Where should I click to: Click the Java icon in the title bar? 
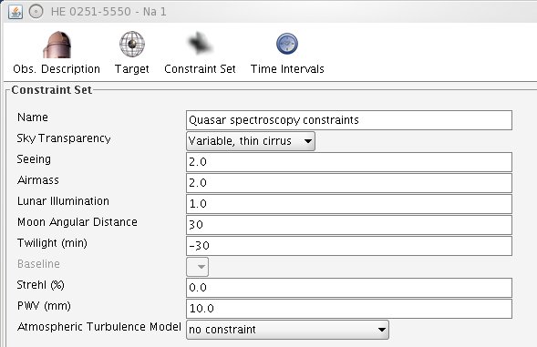coord(15,12)
